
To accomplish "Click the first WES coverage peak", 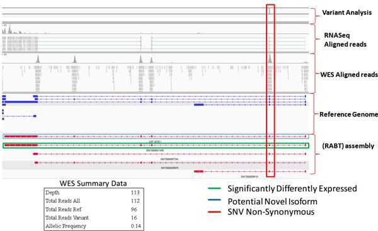I will click(38, 59).
